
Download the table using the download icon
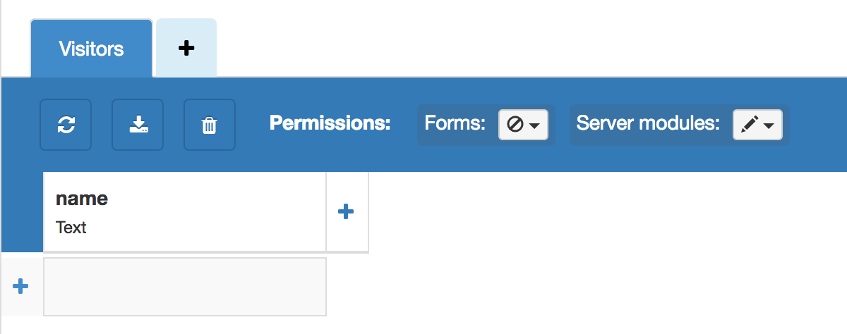click(x=138, y=125)
